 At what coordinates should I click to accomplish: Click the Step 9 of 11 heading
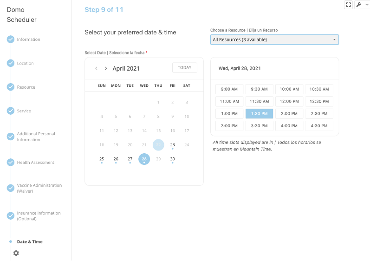(104, 10)
